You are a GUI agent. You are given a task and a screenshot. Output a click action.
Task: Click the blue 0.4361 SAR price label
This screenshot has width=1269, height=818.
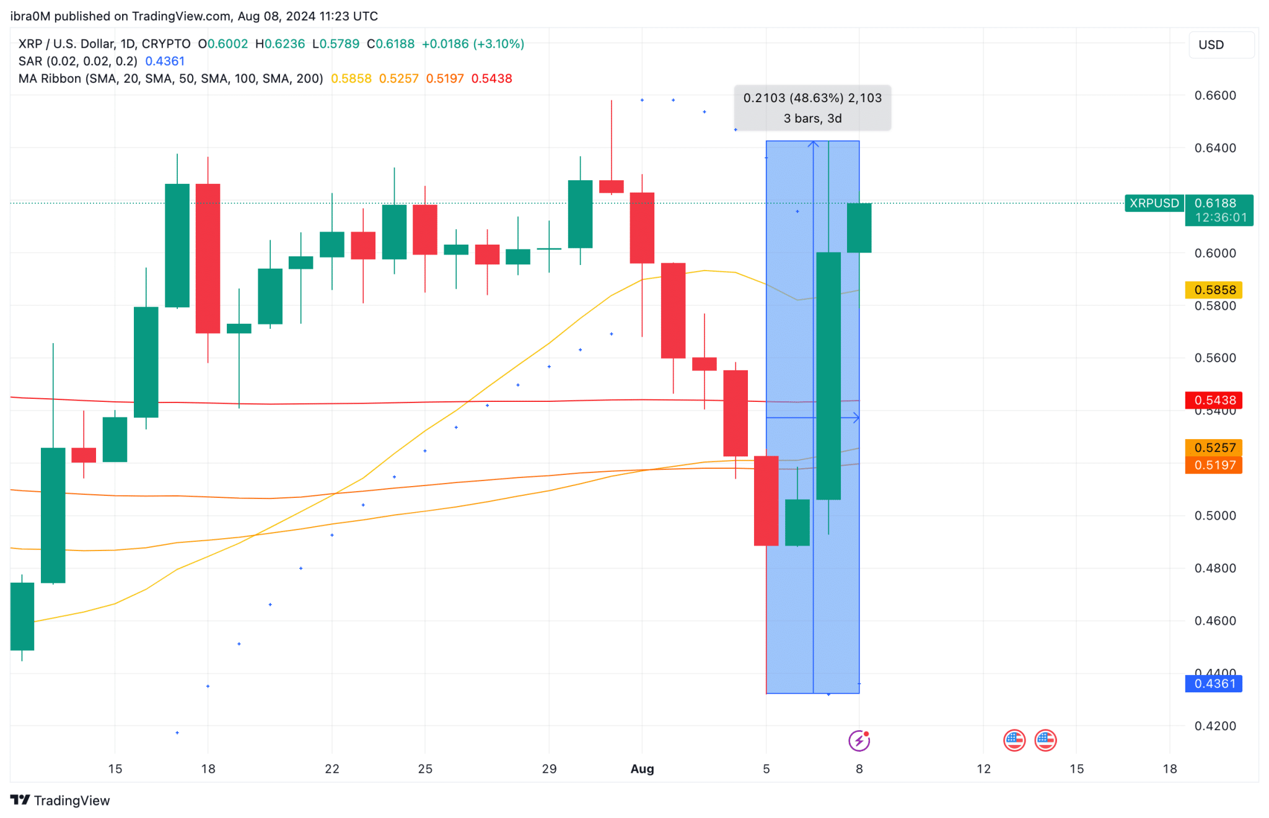coord(1214,684)
